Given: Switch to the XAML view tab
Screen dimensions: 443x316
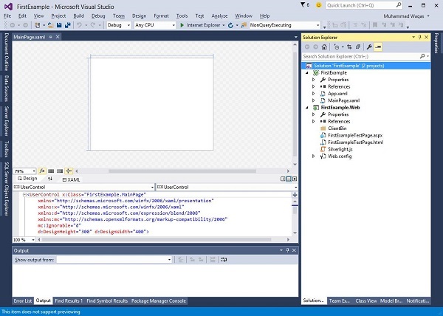Looking at the screenshot, I should tap(73, 179).
